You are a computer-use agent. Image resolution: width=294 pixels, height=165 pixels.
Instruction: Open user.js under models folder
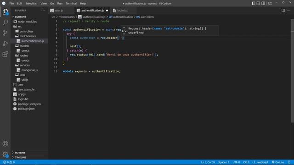click(25, 51)
